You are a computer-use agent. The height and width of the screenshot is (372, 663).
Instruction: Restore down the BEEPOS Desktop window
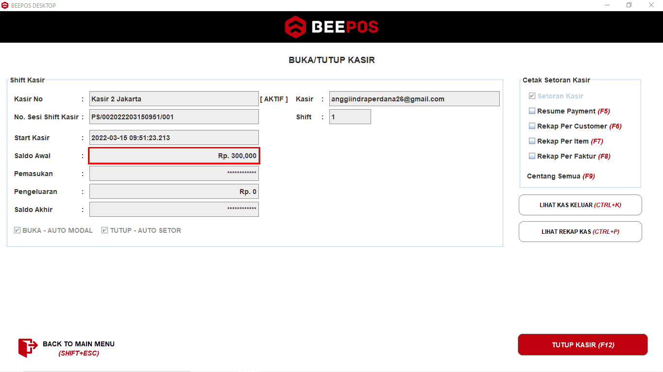coord(629,5)
